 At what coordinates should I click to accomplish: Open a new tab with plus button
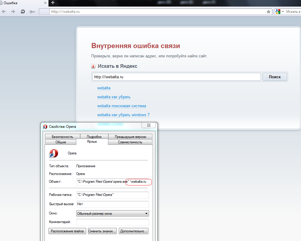53,3
